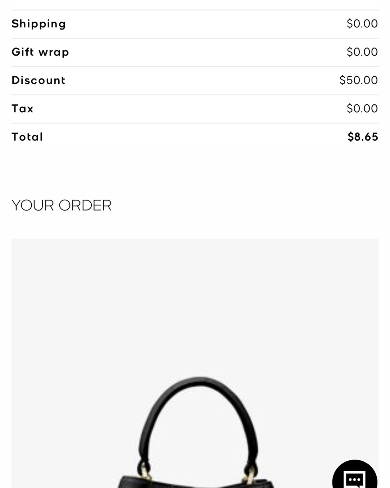Click the divider below Shipping row
The image size is (390, 488).
pos(195,38)
